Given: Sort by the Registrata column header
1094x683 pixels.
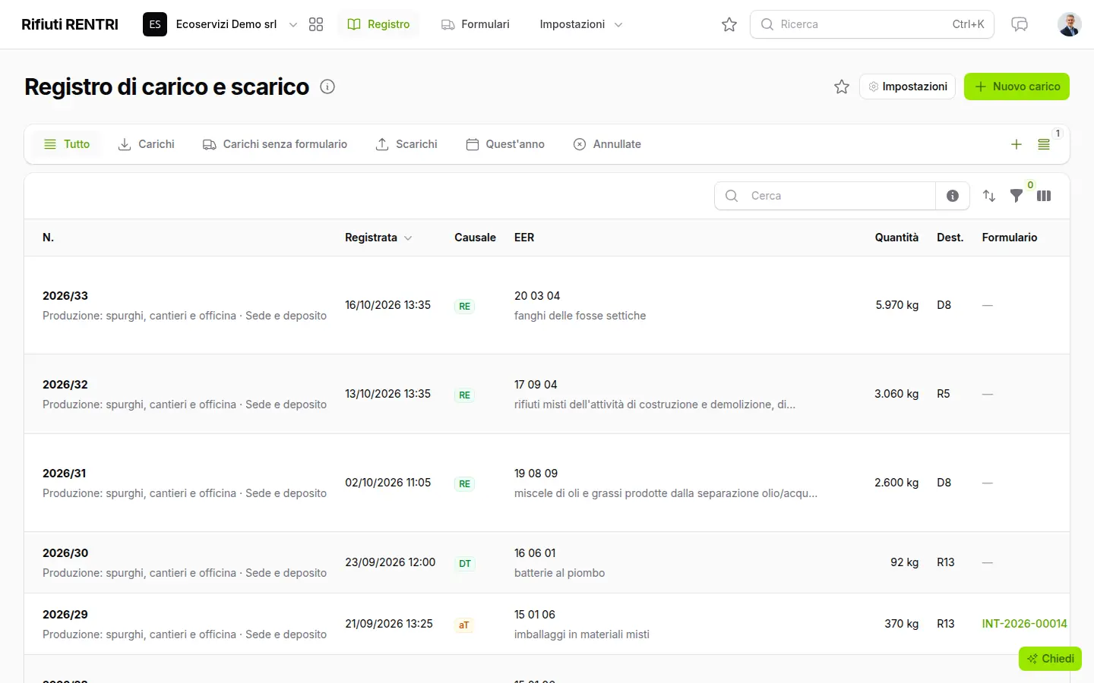Looking at the screenshot, I should pos(378,238).
